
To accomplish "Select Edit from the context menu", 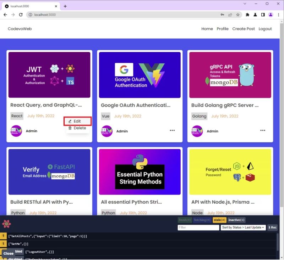I will 78,121.
